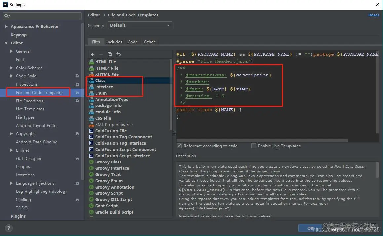Open Android Layout Editor settings
This screenshot has height=236, width=383.
[x=37, y=126]
